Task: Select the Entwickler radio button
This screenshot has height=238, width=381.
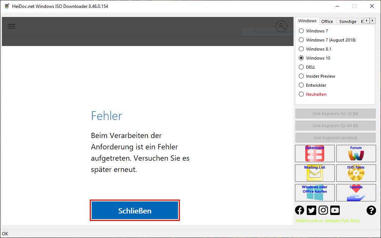Action: tap(312, 85)
